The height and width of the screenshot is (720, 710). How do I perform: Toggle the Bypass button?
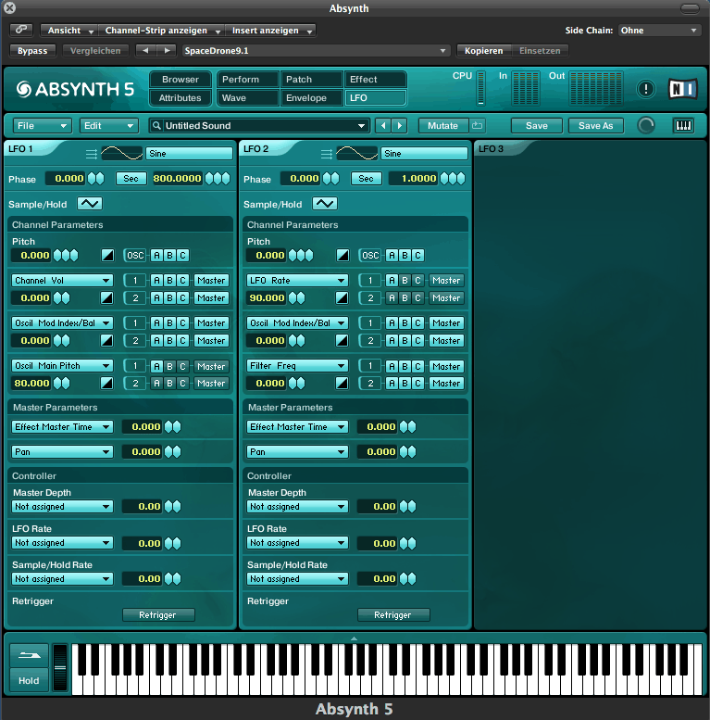point(32,51)
